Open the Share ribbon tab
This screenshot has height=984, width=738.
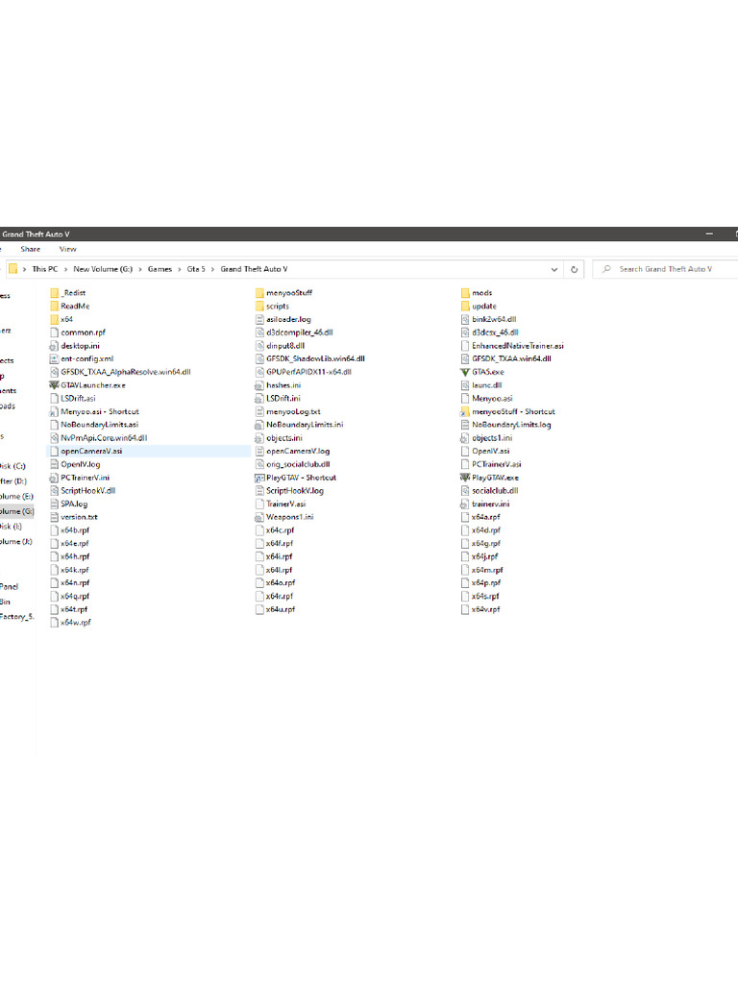point(30,249)
